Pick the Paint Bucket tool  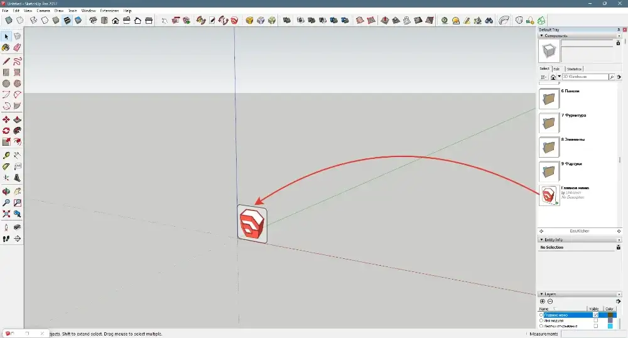pyautogui.click(x=6, y=48)
